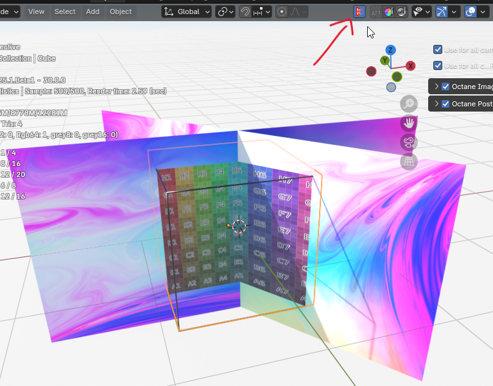This screenshot has width=493, height=386.
Task: Click the H1 cell on cube texture
Action: [x=166, y=178]
